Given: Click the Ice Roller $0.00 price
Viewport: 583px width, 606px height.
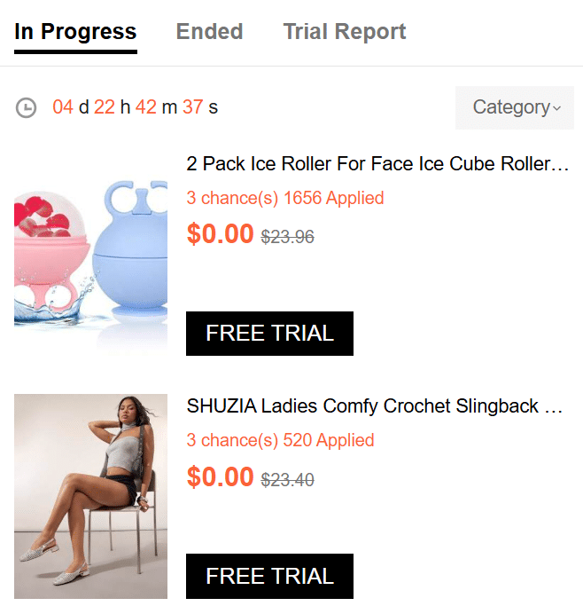Looking at the screenshot, I should [221, 234].
